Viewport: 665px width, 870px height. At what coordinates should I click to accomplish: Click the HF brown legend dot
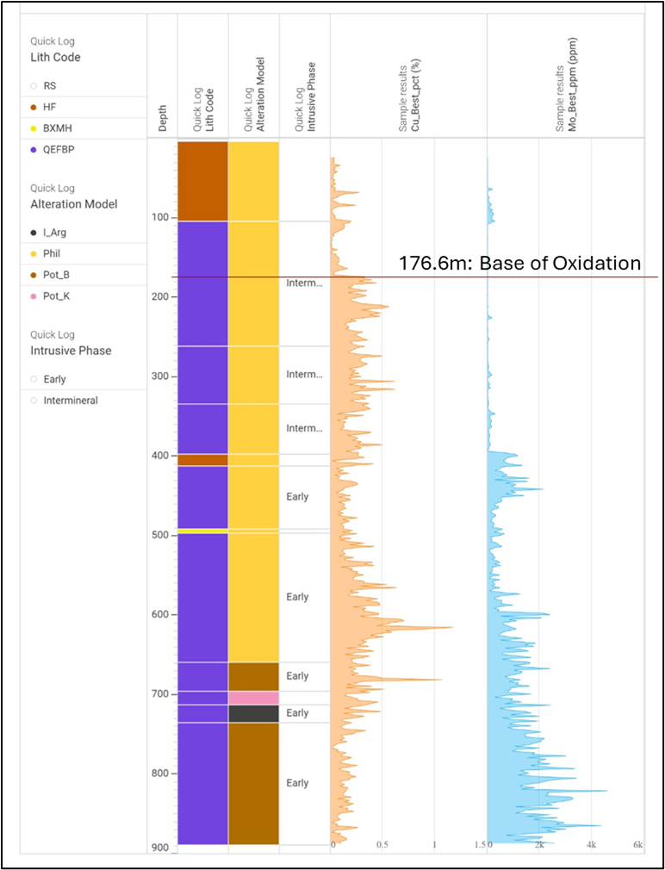[33, 107]
